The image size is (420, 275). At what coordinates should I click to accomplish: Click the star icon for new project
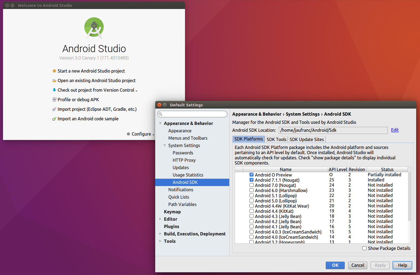54,71
